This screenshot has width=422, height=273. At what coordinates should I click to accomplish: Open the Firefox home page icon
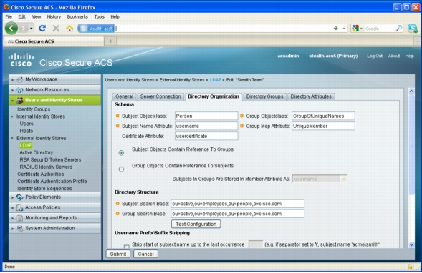[x=69, y=28]
